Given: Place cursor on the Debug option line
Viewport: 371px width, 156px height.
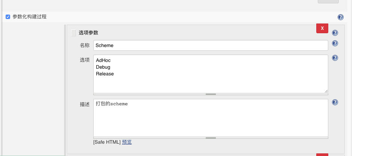Looking at the screenshot, I should click(103, 67).
